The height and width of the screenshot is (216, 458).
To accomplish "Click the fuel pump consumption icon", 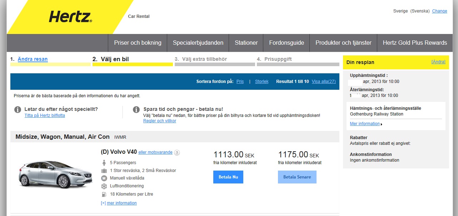I will 104,194.
